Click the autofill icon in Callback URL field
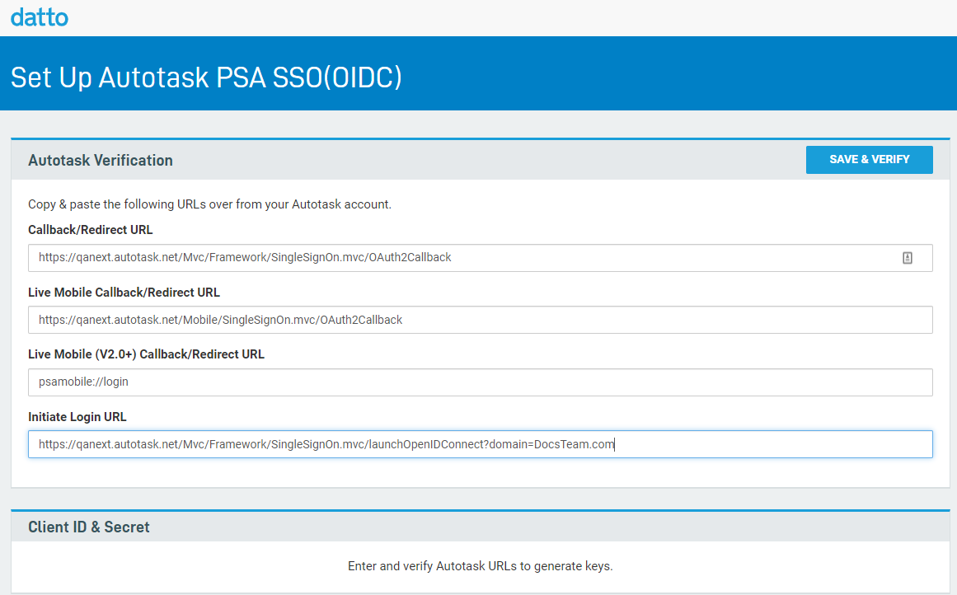The height and width of the screenshot is (595, 957). click(907, 258)
